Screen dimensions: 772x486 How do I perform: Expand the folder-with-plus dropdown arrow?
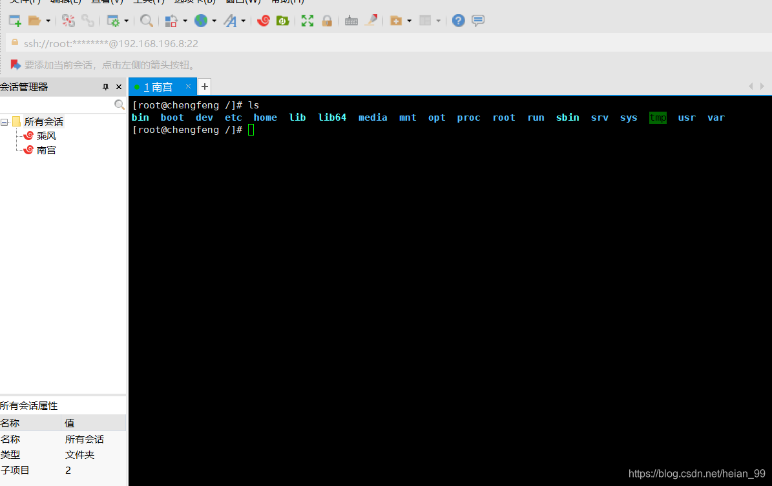click(x=409, y=21)
